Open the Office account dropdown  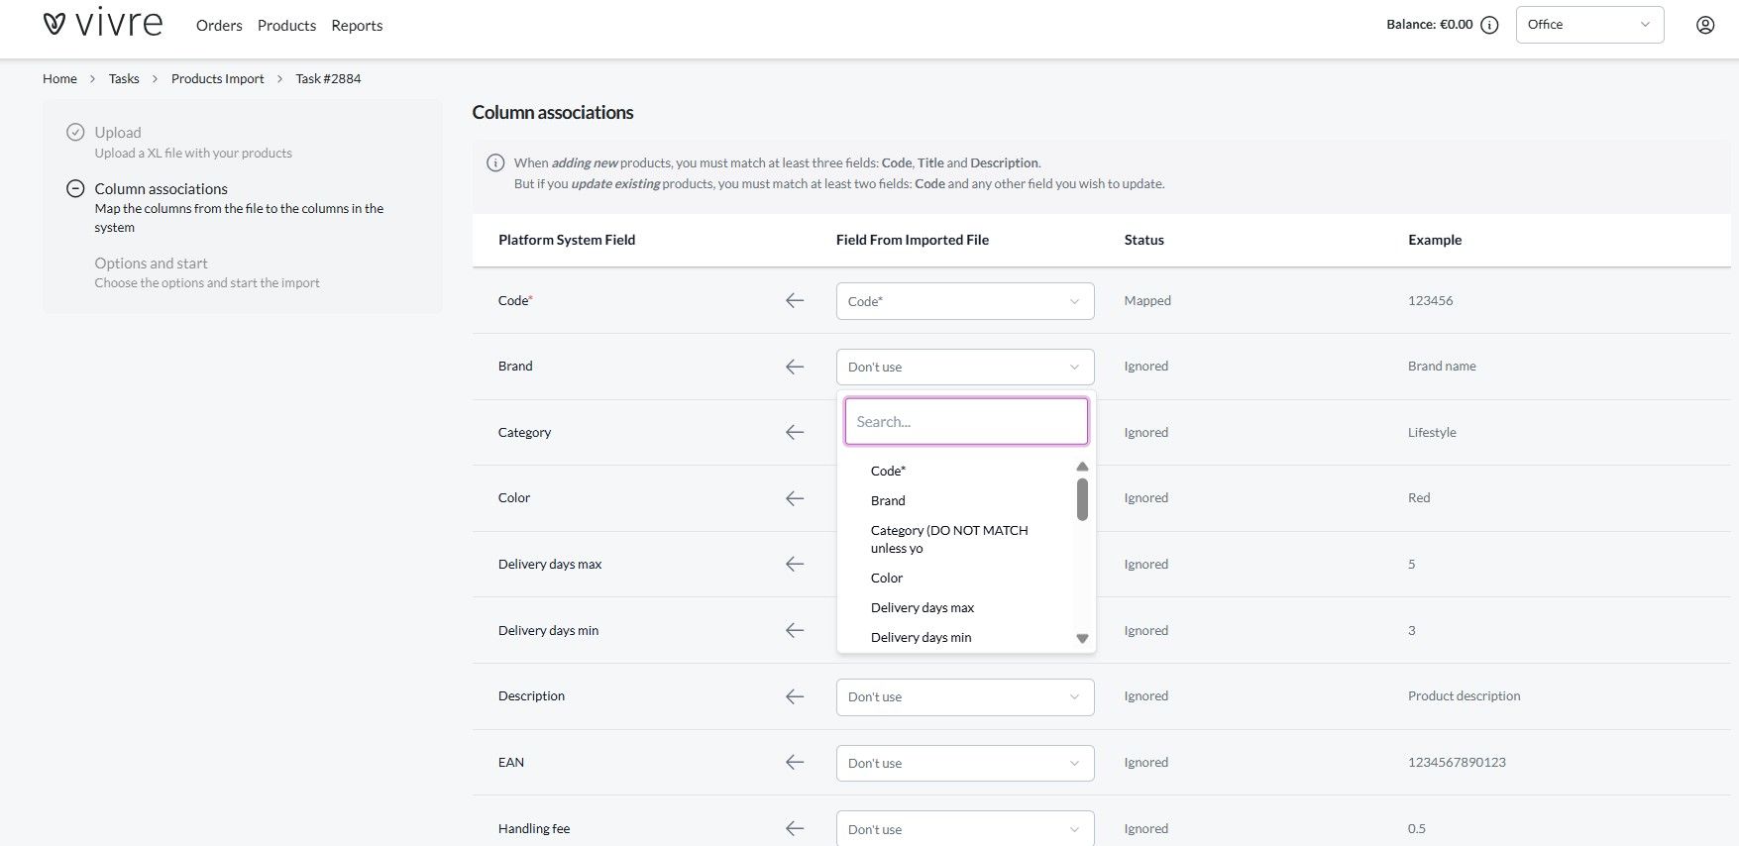pos(1588,25)
